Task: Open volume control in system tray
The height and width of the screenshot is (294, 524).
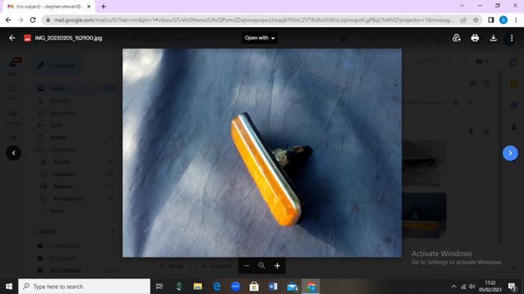Action: pos(472,287)
